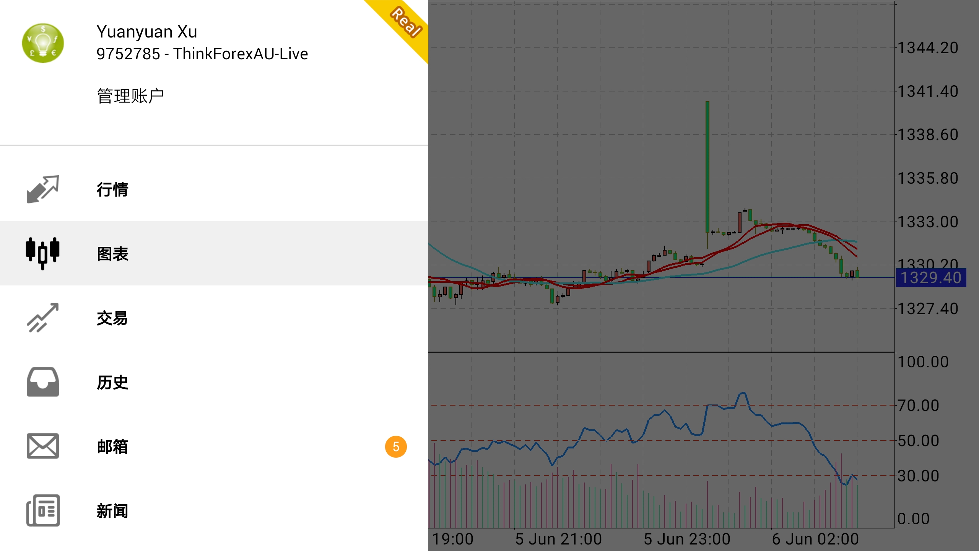The width and height of the screenshot is (979, 551).
Task: Tap the 1329.40 current price label
Action: point(930,278)
